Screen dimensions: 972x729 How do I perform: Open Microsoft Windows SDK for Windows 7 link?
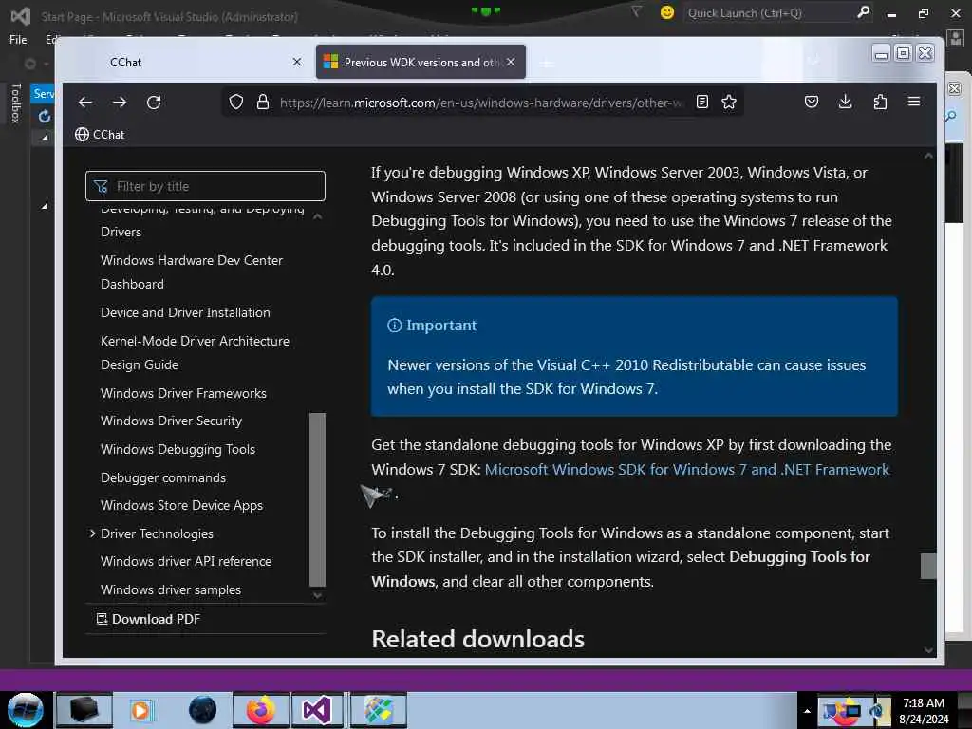687,469
